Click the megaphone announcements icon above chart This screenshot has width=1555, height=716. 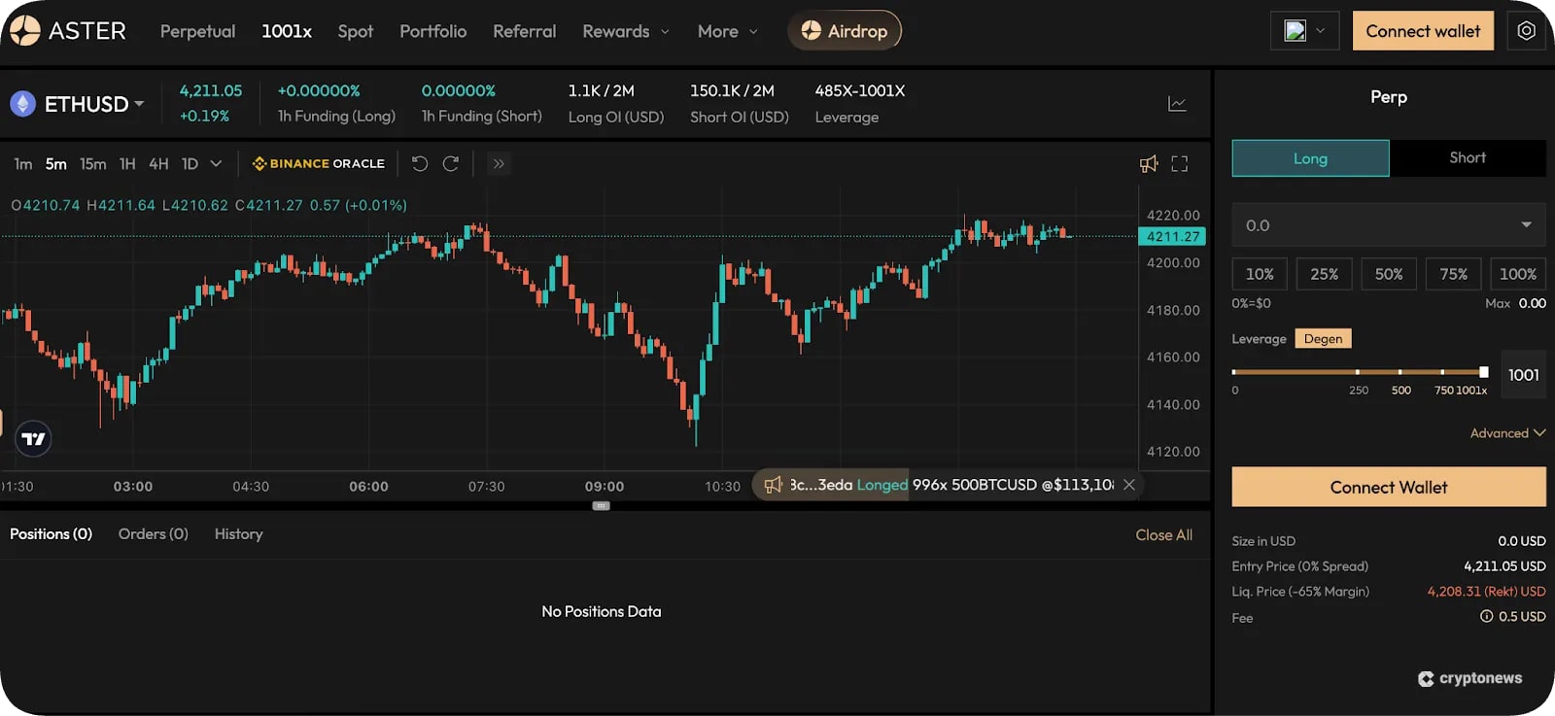pyautogui.click(x=1149, y=163)
